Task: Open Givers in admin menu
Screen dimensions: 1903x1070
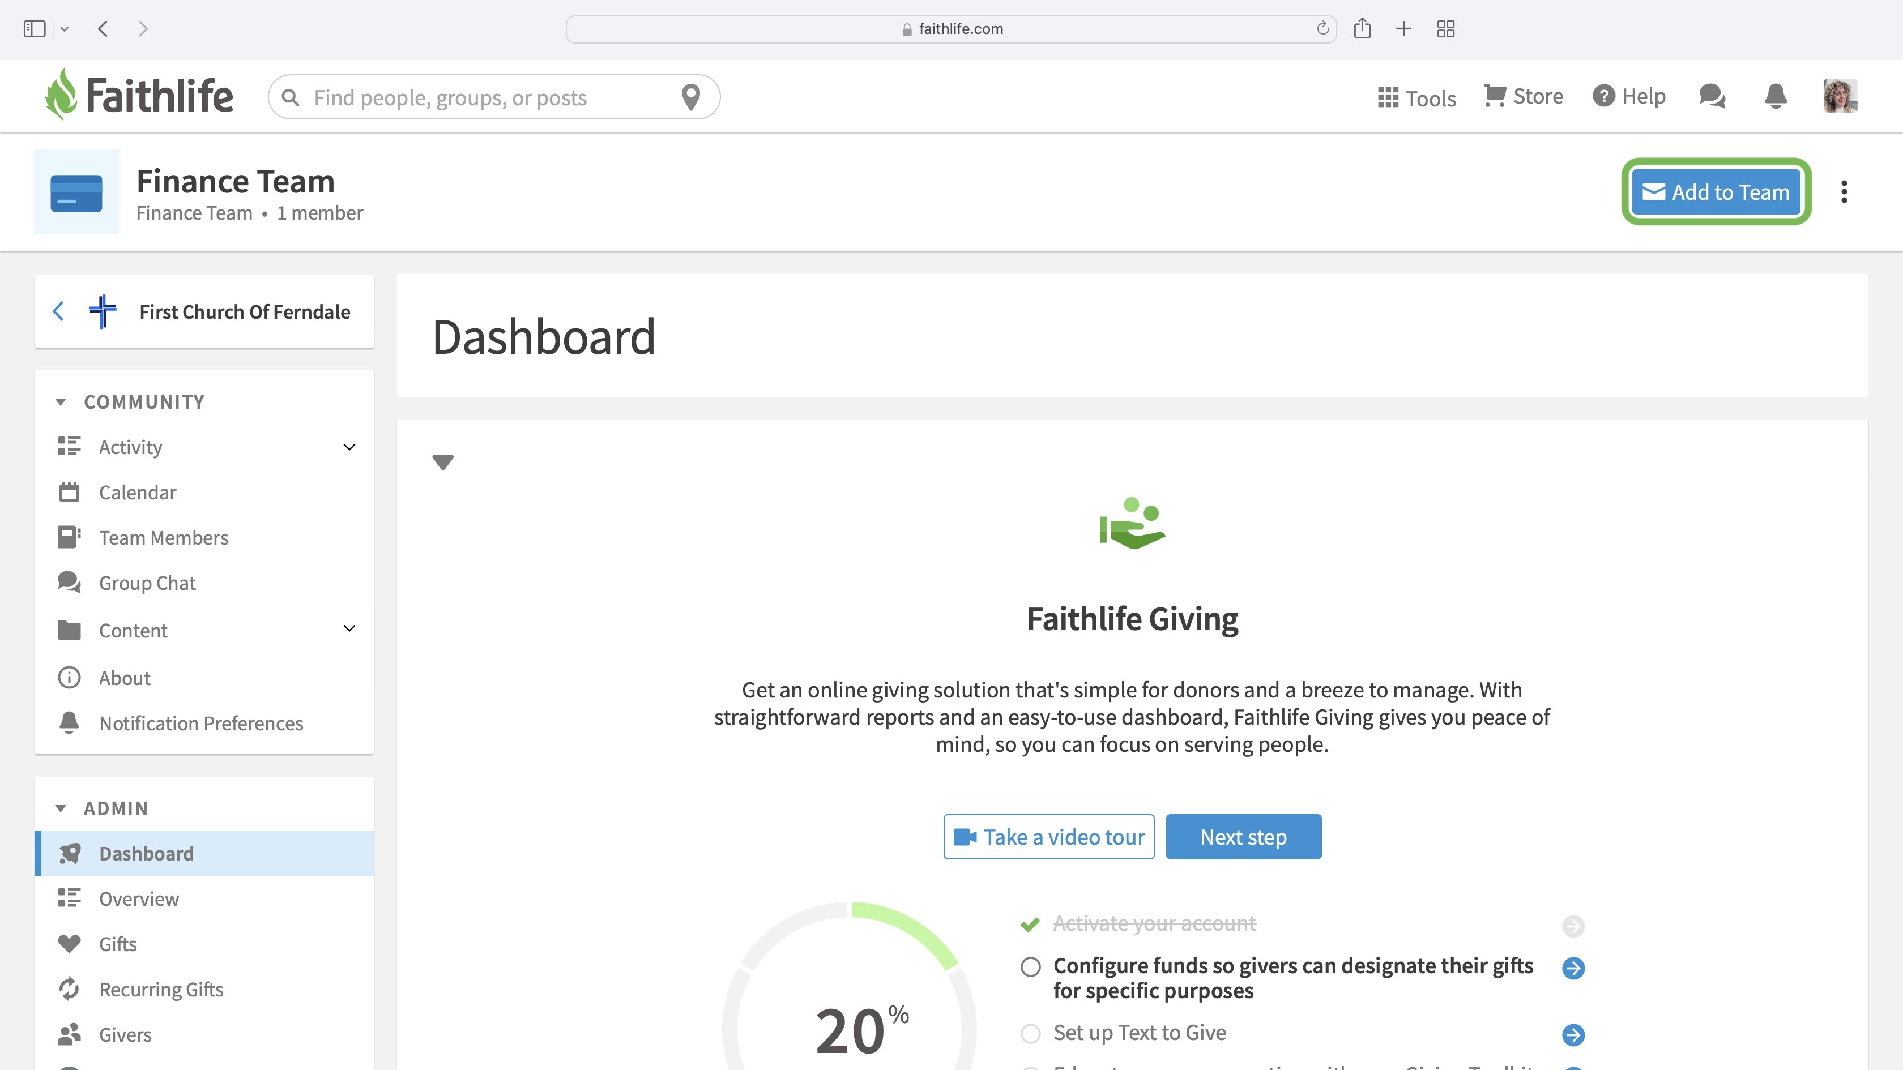Action: [204, 1034]
